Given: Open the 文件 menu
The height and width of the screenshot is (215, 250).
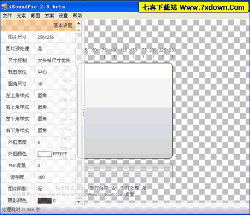Looking at the screenshot, I should tap(7, 16).
